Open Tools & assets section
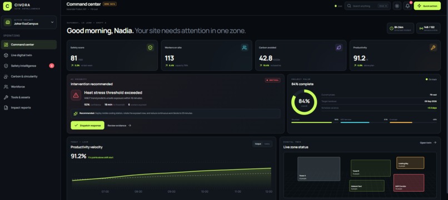Image resolution: width=448 pixels, height=200 pixels. point(29,97)
